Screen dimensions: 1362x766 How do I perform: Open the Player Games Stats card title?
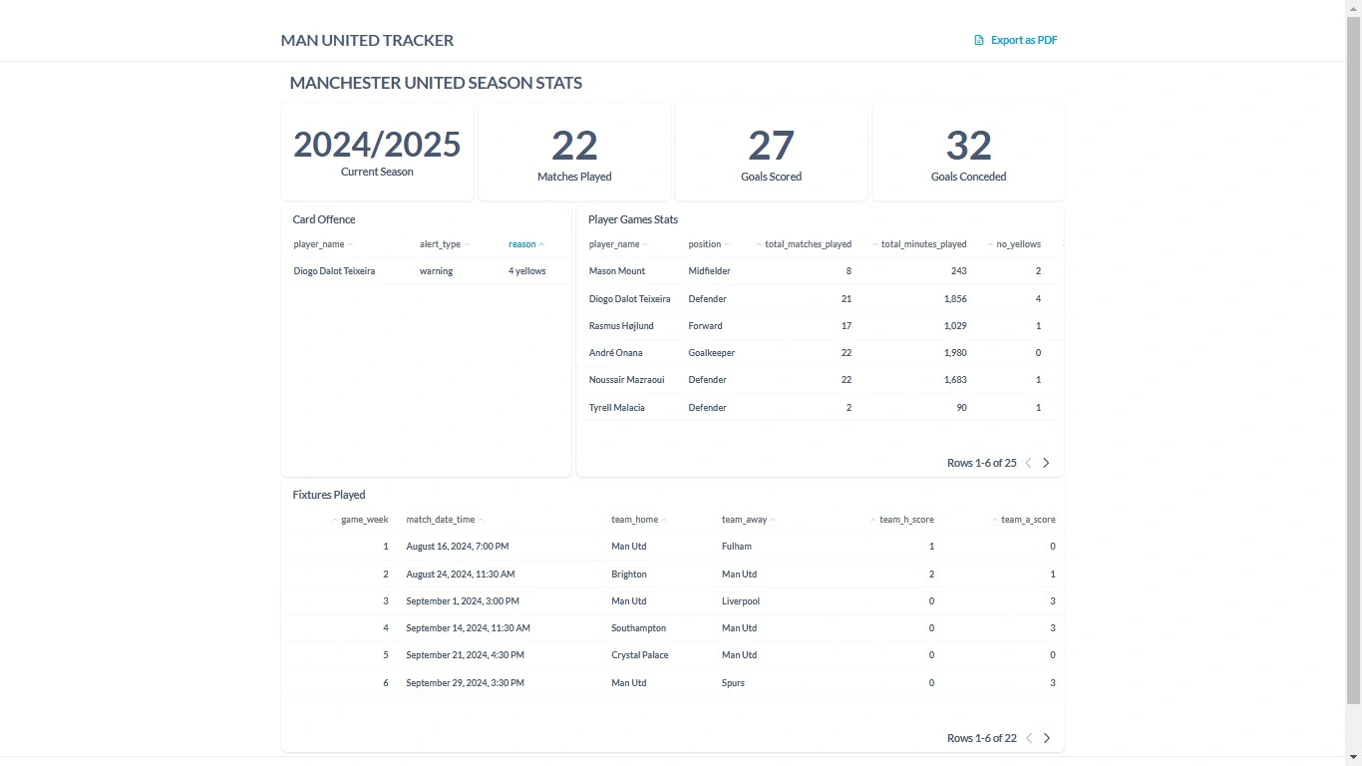633,219
